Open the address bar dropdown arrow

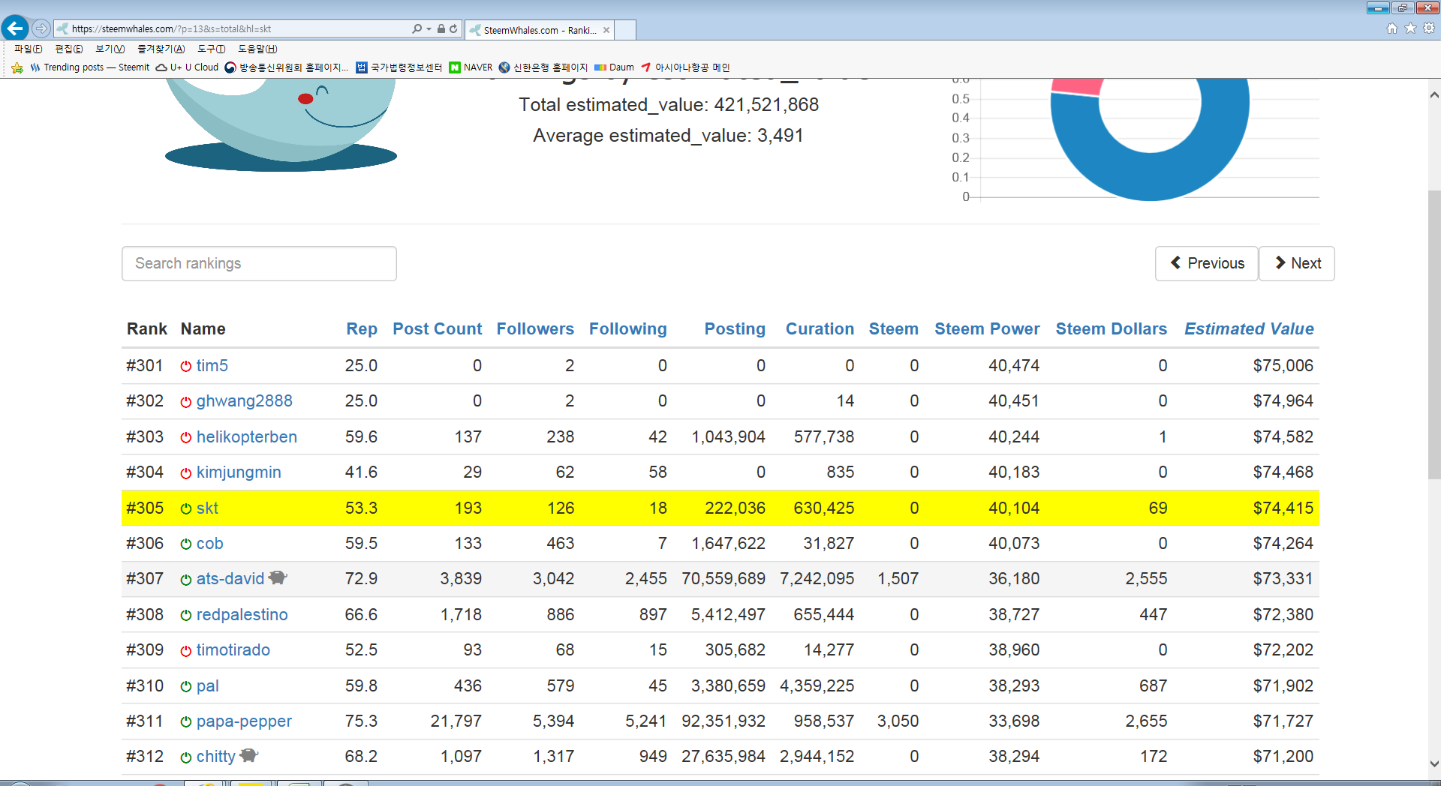(429, 29)
